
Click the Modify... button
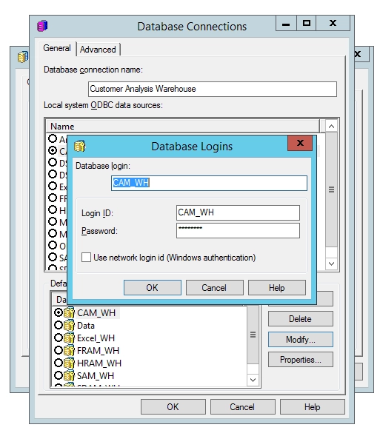point(301,339)
